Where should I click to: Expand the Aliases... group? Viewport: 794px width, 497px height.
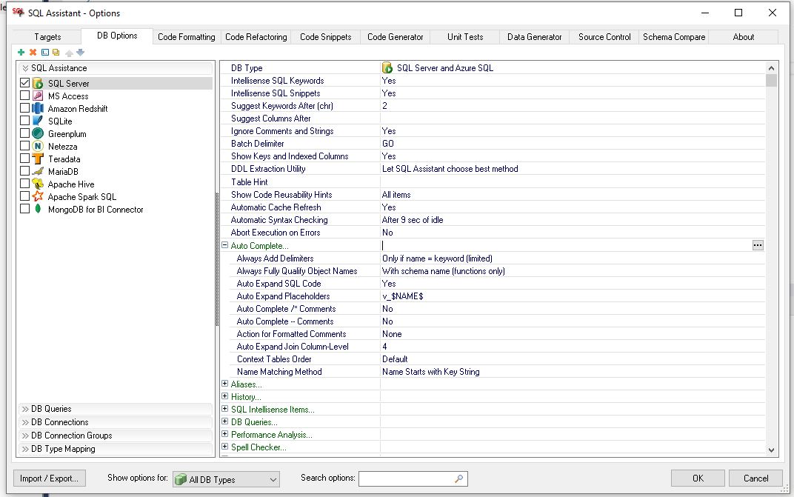(x=225, y=384)
